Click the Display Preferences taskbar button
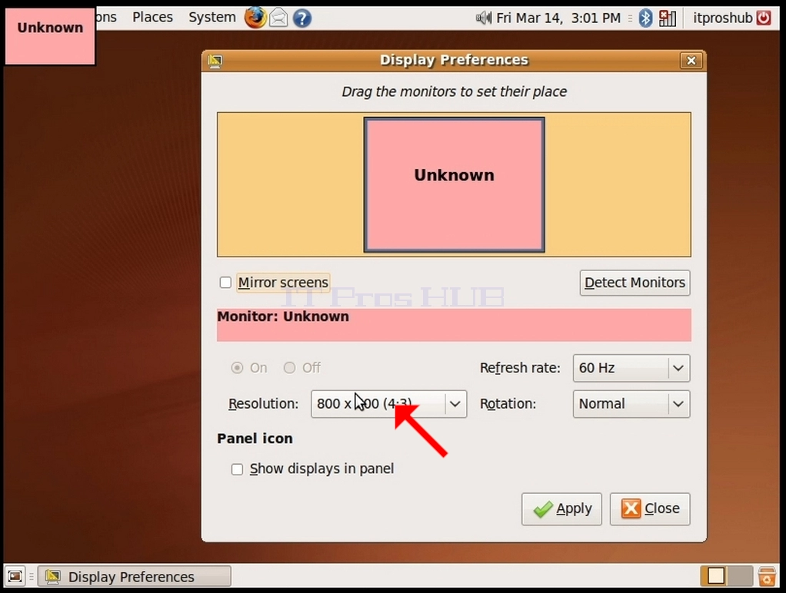Screen dimensions: 786x593 [x=135, y=576]
